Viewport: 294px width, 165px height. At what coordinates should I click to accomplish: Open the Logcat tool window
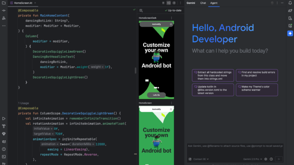click(x=4, y=142)
